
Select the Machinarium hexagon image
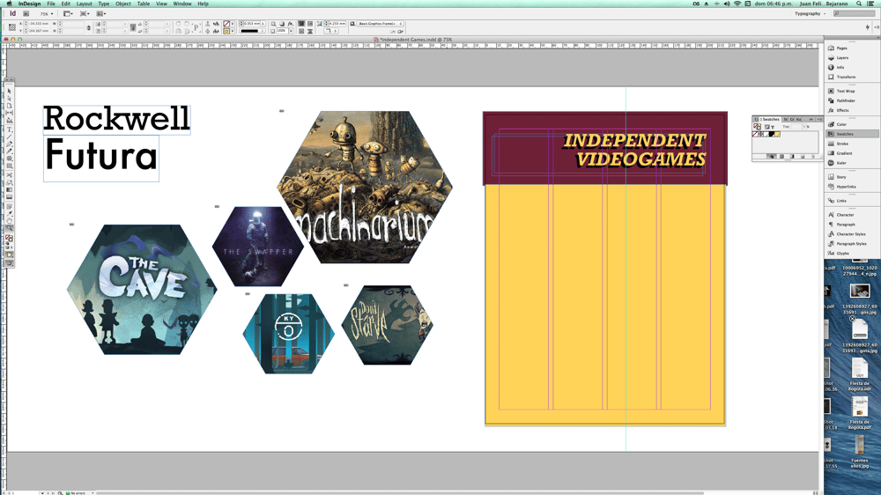(365, 187)
